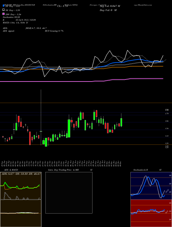Click the '(MGR) 6.7, 53.3, 46.7' ADX values
Image resolution: width=172 pixels, height=227 pixels.
point(36,28)
